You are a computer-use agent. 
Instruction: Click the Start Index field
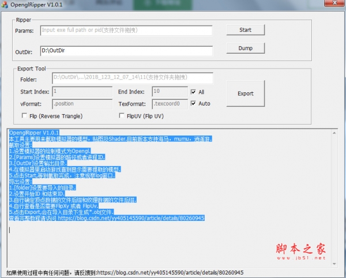coord(82,92)
